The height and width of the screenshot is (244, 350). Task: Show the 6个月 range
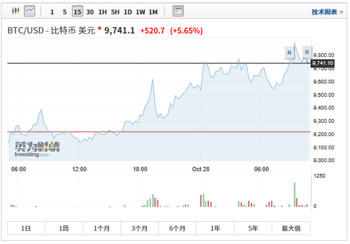pos(178,228)
